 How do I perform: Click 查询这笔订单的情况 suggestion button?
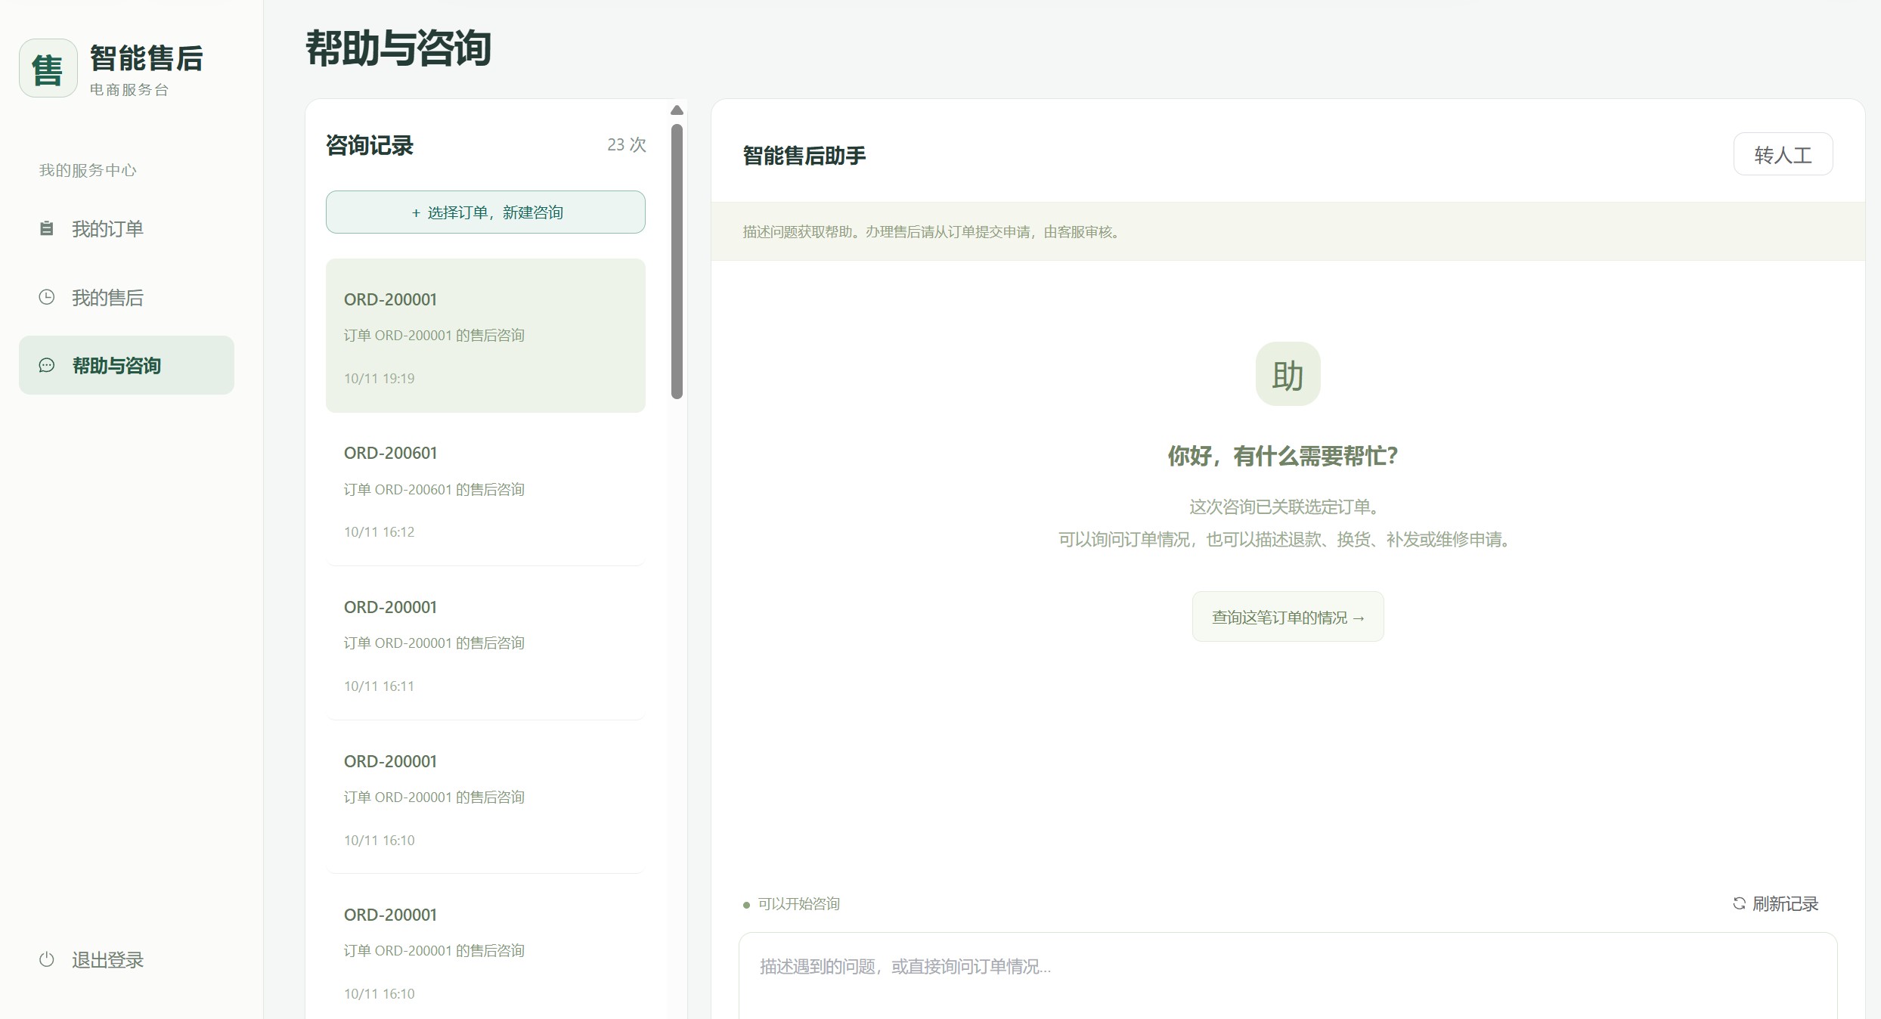tap(1288, 617)
